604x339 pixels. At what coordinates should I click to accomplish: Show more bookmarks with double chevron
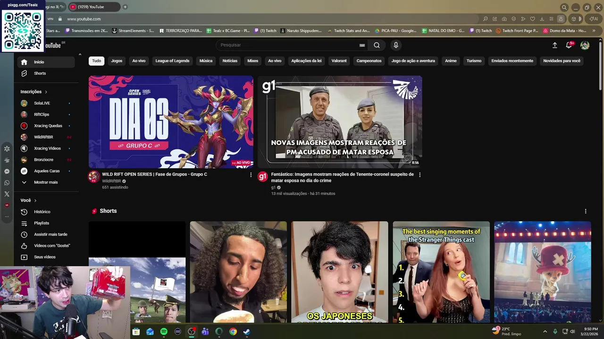(x=593, y=31)
